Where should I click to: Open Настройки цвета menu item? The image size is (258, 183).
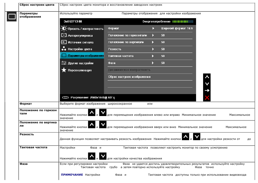point(80,49)
